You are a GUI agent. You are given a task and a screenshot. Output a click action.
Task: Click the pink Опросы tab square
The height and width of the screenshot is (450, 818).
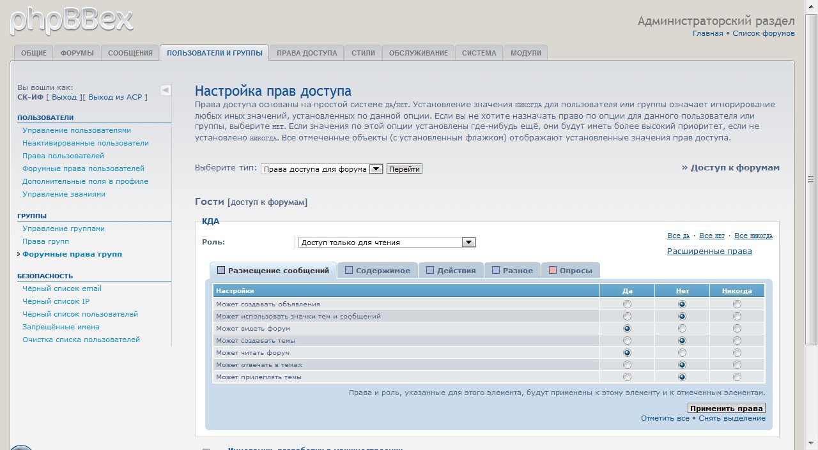(x=553, y=270)
